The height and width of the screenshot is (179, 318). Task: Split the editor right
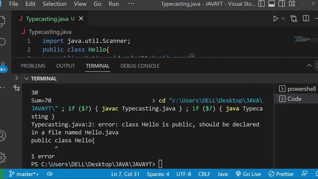(306, 18)
